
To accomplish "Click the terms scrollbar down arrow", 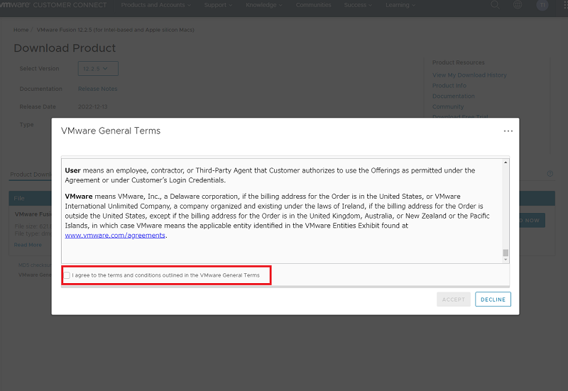I will [x=506, y=259].
